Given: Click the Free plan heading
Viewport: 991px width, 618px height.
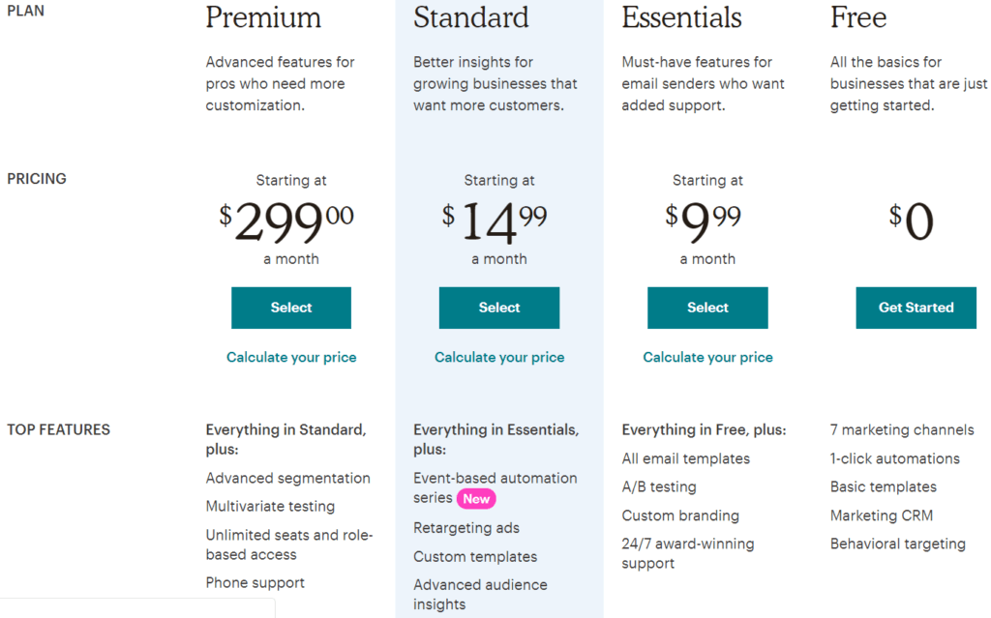Looking at the screenshot, I should coord(858,17).
